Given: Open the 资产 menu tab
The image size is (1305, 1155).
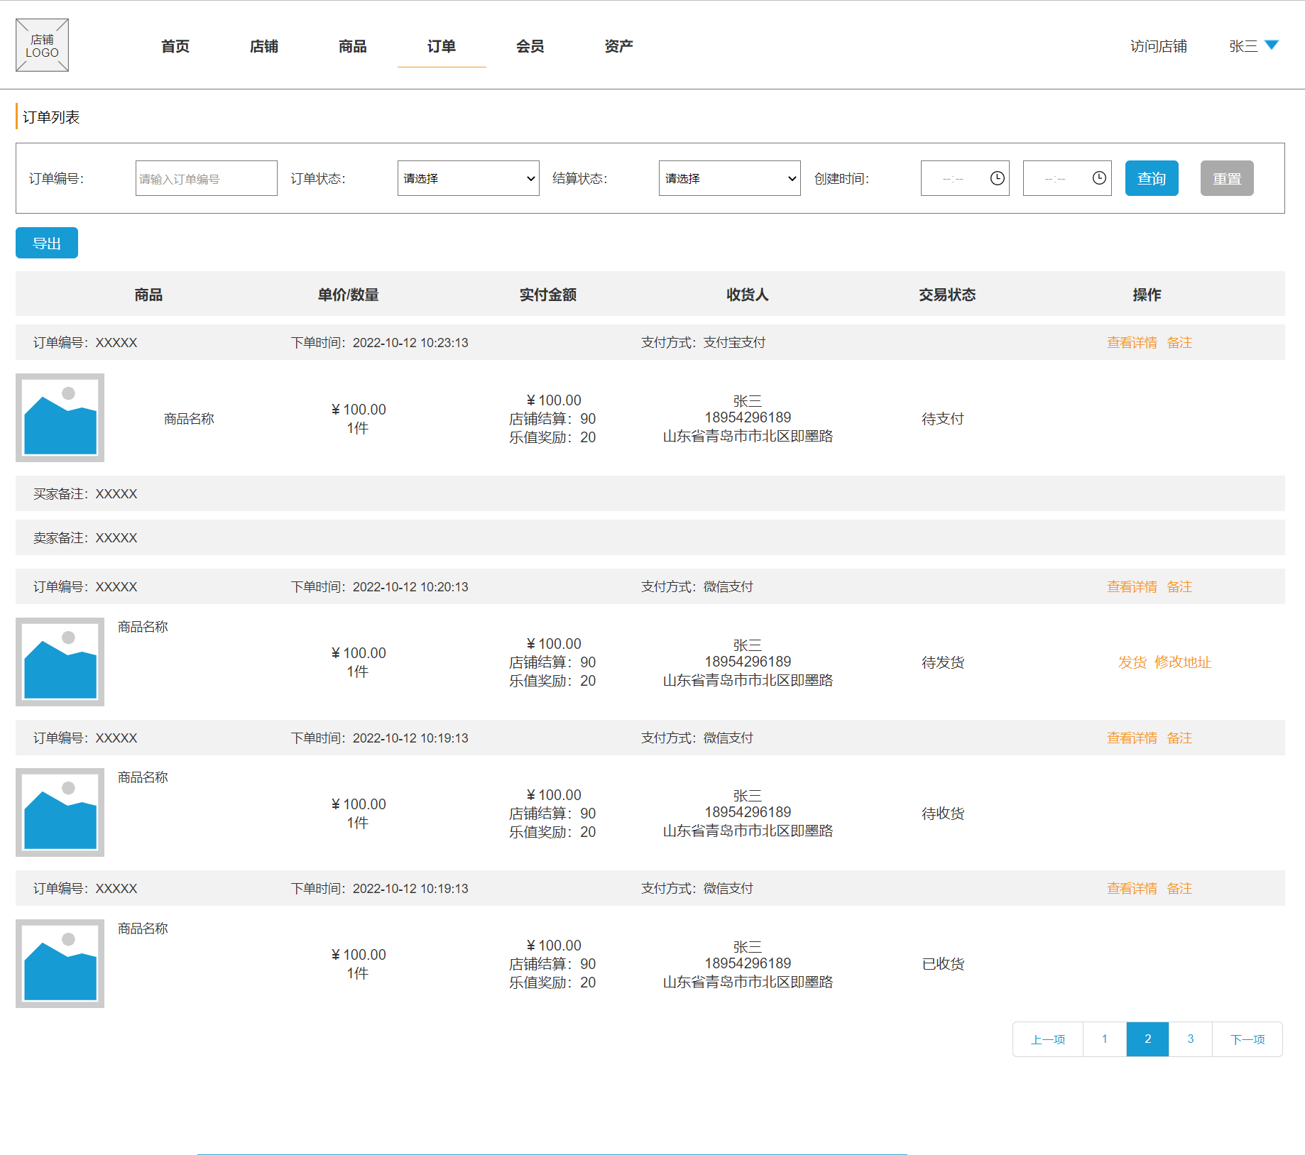Looking at the screenshot, I should (x=619, y=46).
